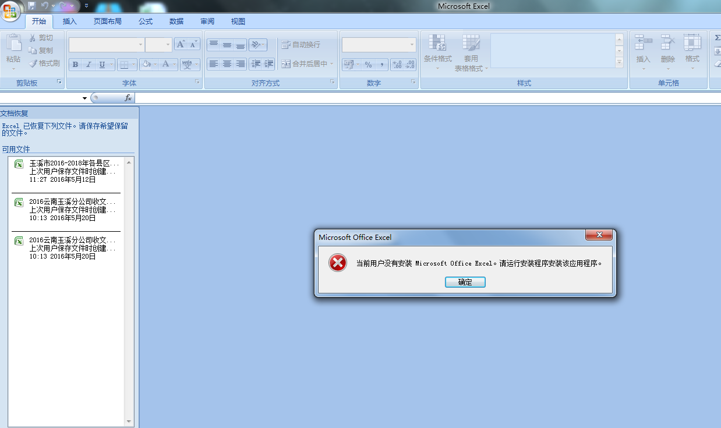The image size is (721, 428).
Task: Open the underline style dropdown arrow
Action: click(x=111, y=65)
